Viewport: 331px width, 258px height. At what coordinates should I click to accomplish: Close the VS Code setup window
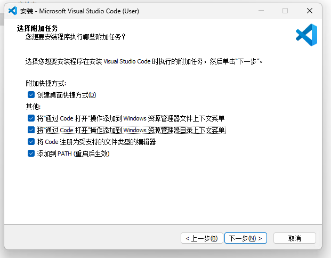(x=310, y=11)
